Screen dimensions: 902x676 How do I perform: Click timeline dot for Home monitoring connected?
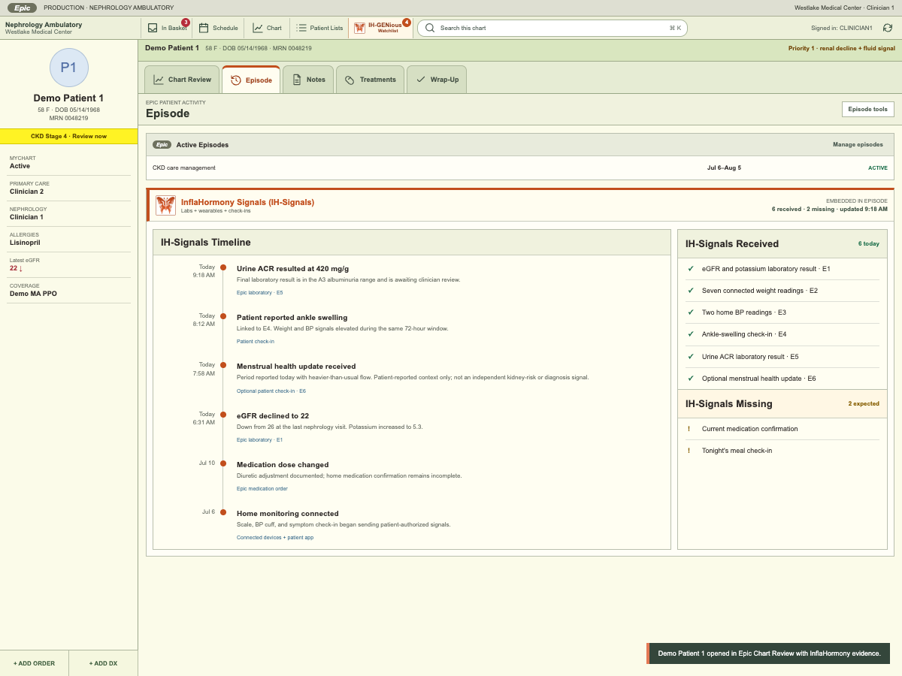[223, 512]
